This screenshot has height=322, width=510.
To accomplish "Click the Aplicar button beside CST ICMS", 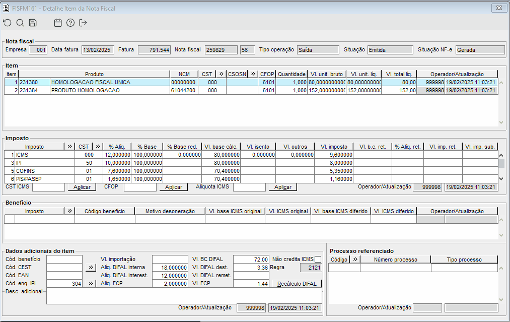I will pyautogui.click(x=82, y=187).
